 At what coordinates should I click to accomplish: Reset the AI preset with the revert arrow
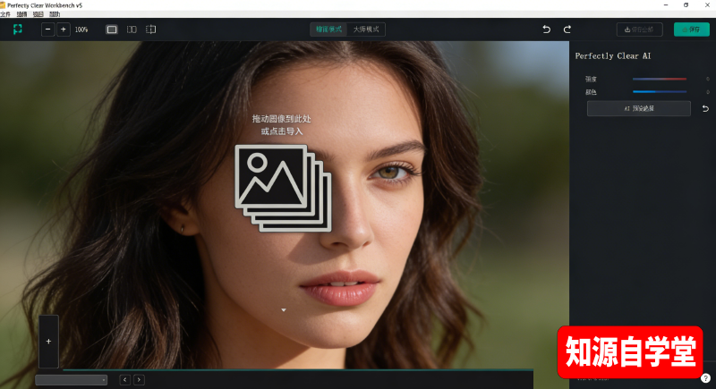coord(704,108)
